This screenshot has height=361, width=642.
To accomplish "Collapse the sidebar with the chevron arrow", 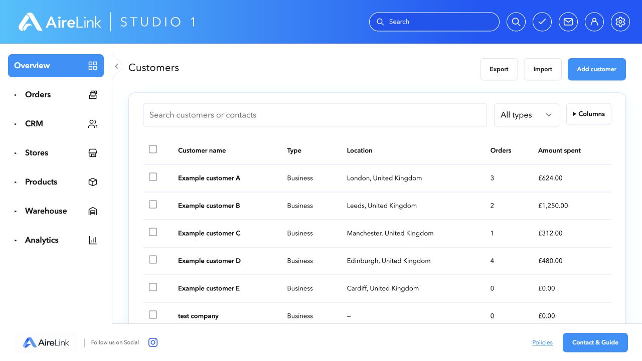I will (116, 66).
